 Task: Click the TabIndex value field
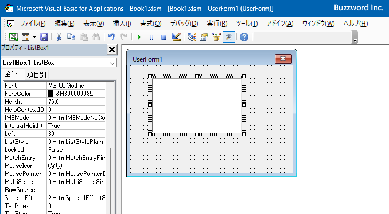coord(76,206)
